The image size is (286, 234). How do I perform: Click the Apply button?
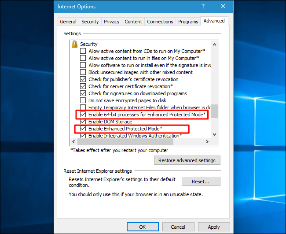[214, 227]
